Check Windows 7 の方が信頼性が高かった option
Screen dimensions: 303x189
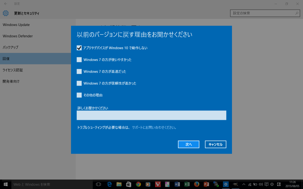[79, 83]
